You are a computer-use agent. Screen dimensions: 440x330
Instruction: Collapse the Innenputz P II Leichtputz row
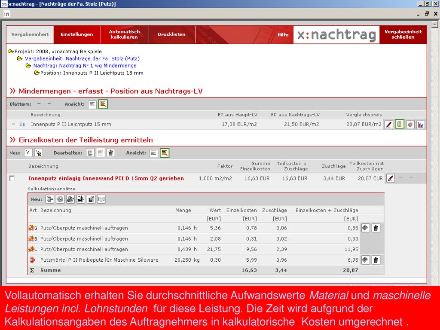(x=13, y=124)
